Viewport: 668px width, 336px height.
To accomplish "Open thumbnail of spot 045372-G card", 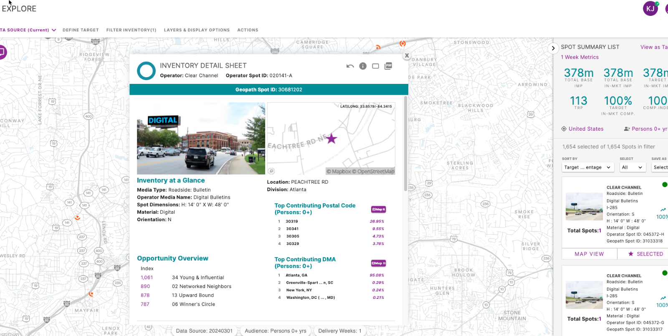I will click(584, 295).
